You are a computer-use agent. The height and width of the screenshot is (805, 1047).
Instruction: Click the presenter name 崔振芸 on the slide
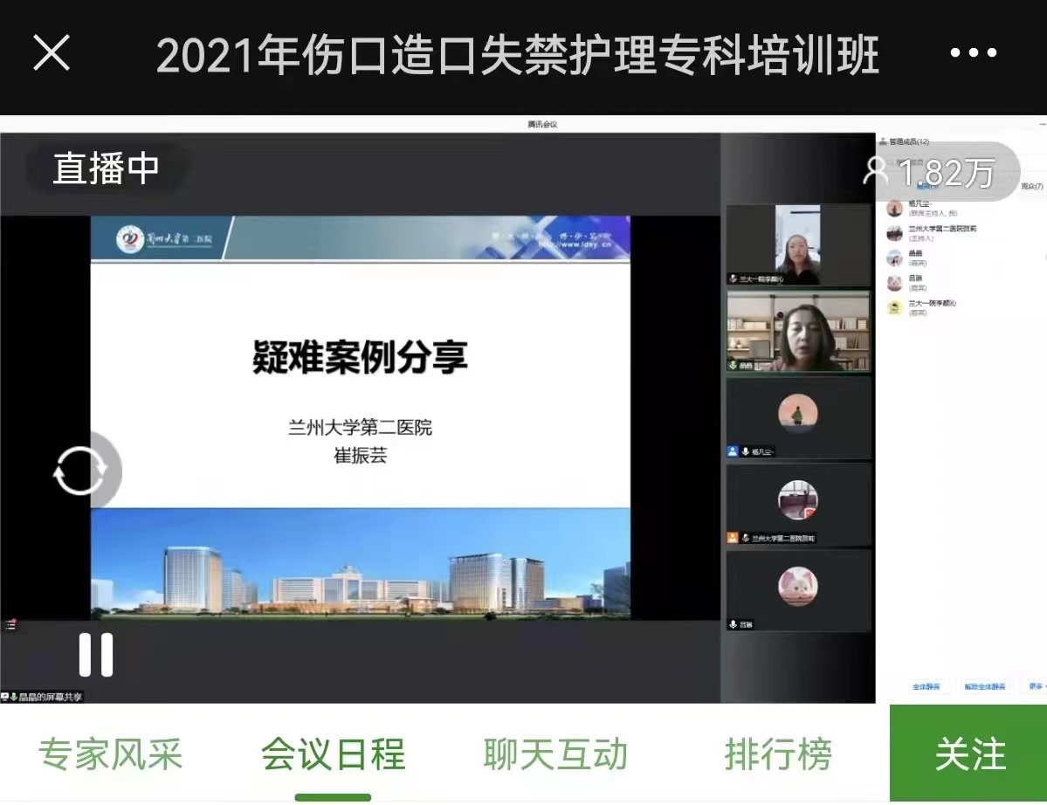[360, 455]
